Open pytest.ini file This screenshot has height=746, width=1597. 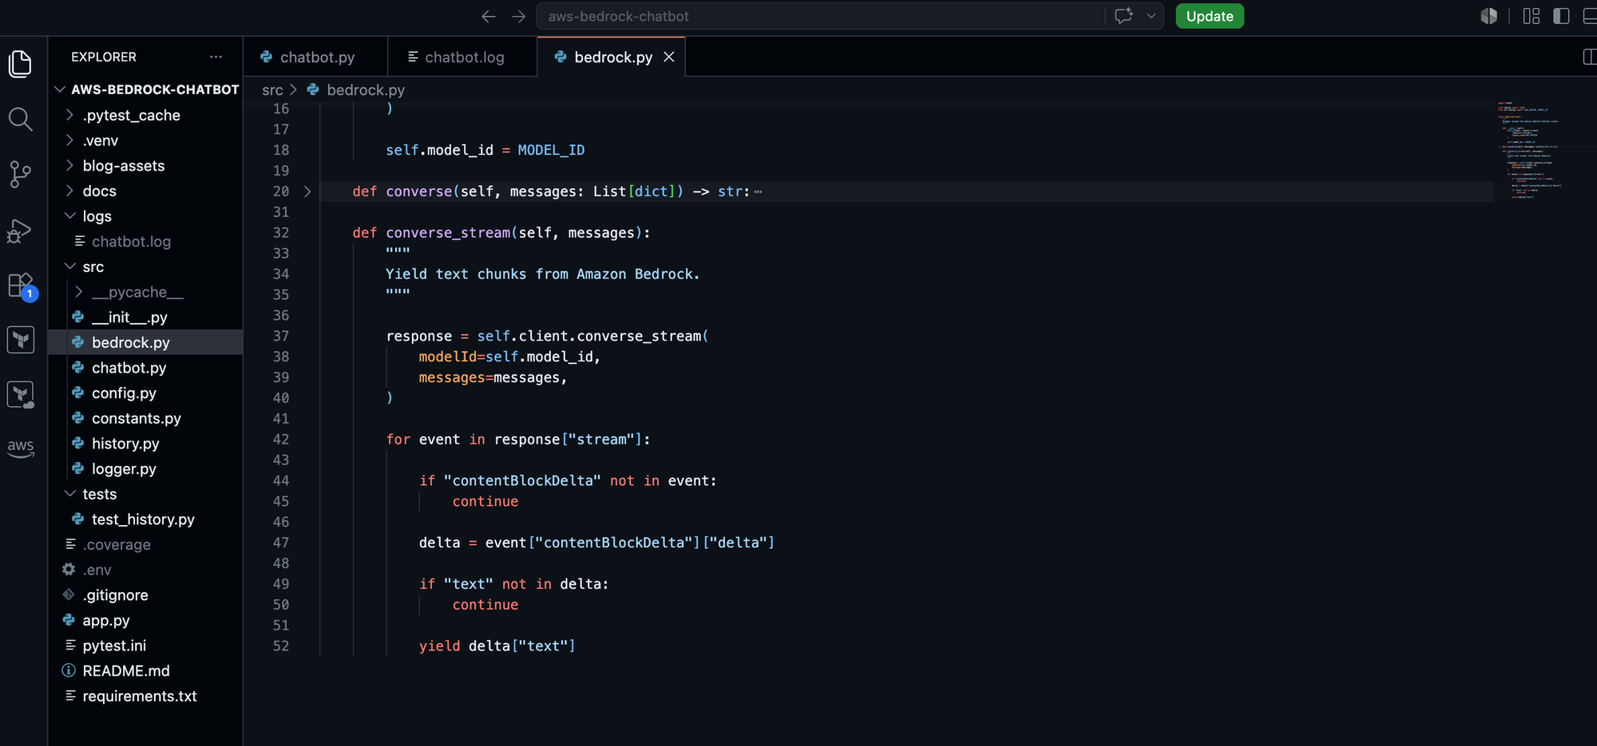pyautogui.click(x=145, y=645)
